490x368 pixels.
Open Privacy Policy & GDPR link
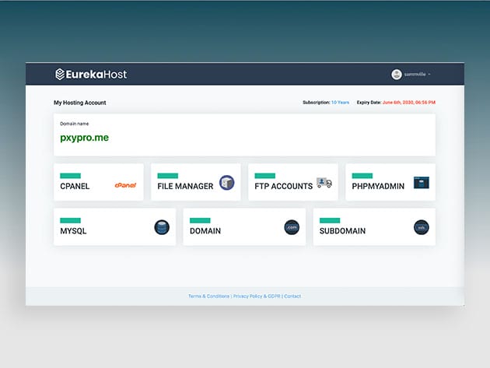(x=257, y=296)
